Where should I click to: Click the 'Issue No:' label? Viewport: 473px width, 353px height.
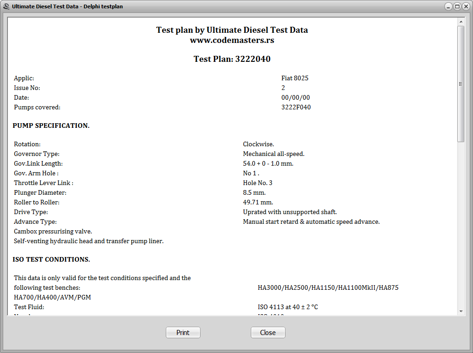point(27,88)
